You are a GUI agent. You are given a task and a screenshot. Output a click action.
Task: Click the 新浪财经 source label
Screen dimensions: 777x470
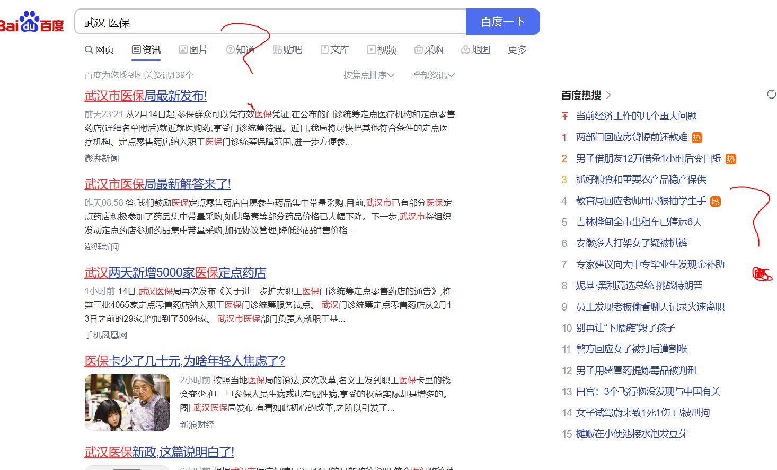[197, 424]
